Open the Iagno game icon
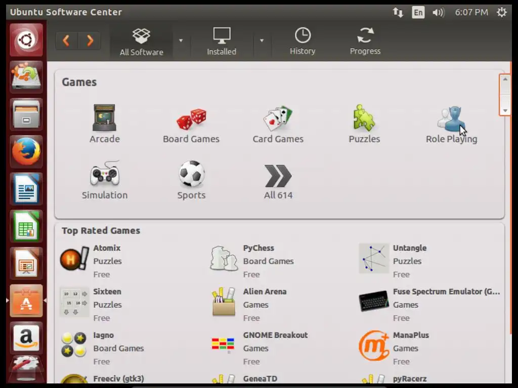This screenshot has width=518, height=388. coord(74,345)
